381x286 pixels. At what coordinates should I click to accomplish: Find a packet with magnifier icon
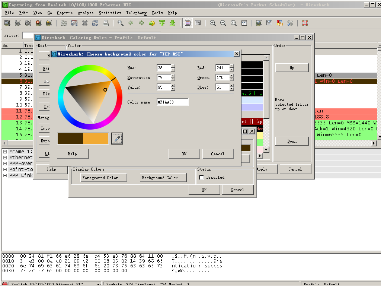[x=121, y=23]
